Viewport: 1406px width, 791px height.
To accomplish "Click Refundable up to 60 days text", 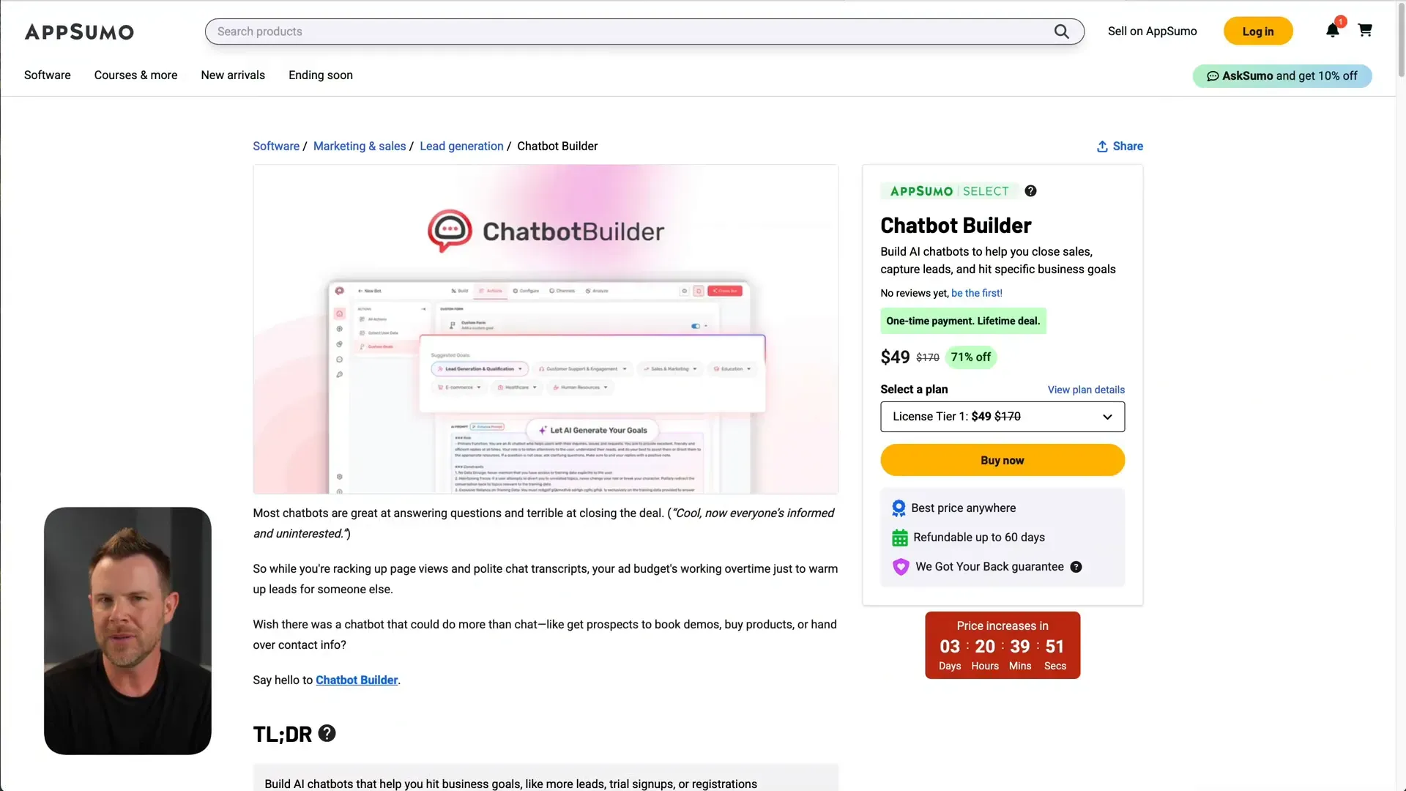I will click(x=979, y=538).
